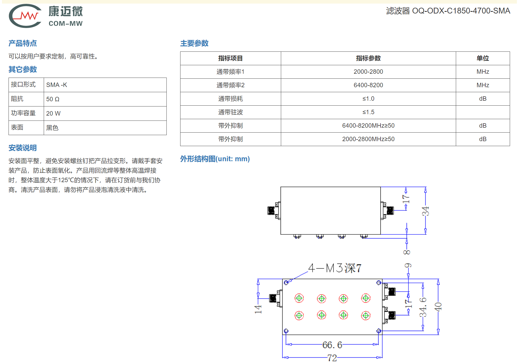Select the 产品特点 heading
This screenshot has width=518, height=364.
tap(23, 43)
